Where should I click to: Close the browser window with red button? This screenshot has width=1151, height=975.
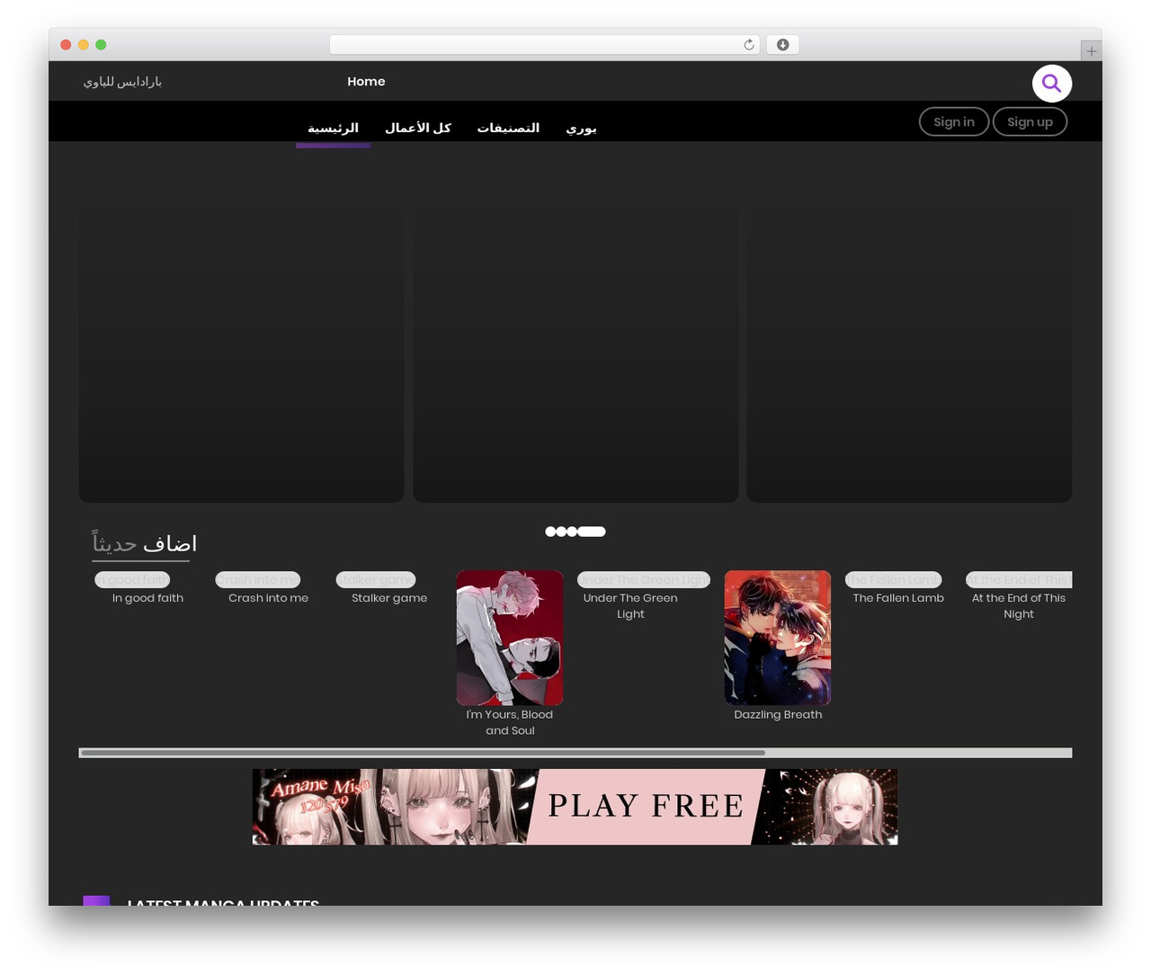[x=66, y=45]
